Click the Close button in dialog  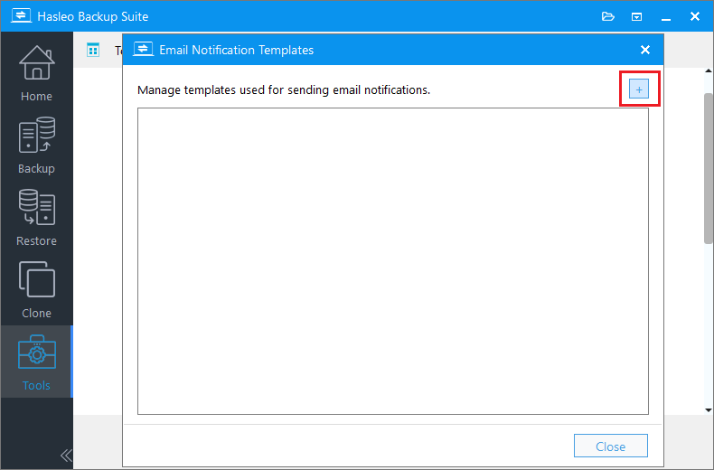611,446
